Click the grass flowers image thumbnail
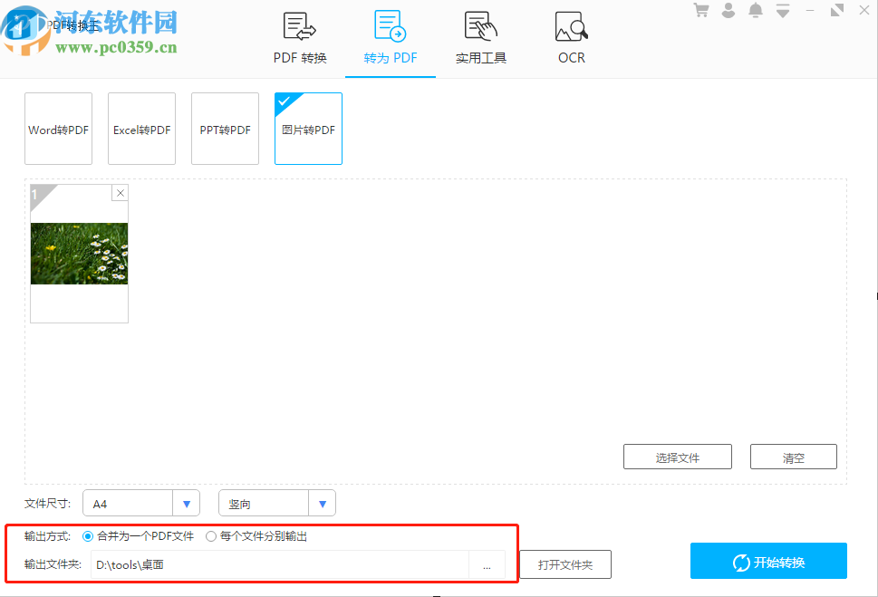The image size is (878, 597). (x=79, y=254)
